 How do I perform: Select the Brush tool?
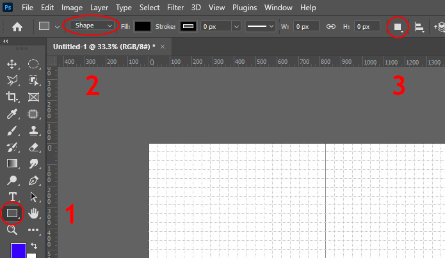click(12, 130)
